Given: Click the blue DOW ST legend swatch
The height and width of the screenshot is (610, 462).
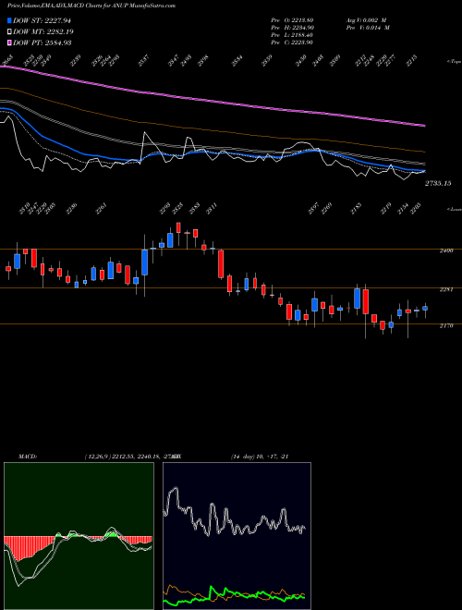Looking at the screenshot, I should (9, 20).
